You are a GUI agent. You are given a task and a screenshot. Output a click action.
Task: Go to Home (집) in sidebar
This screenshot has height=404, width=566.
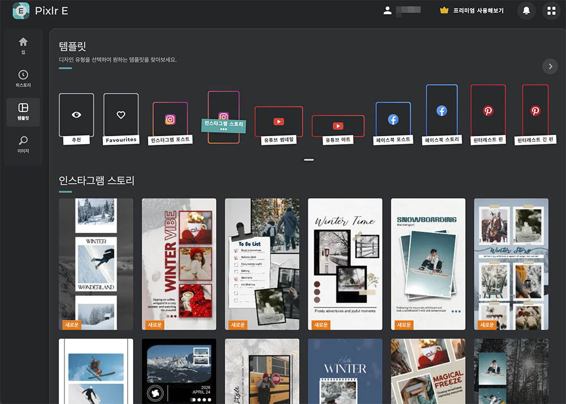click(x=23, y=46)
